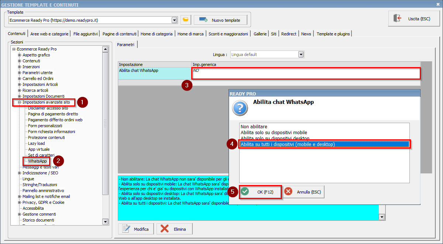Click the Impostazione column header
Image resolution: width=443 pixels, height=244 pixels.
click(155, 65)
